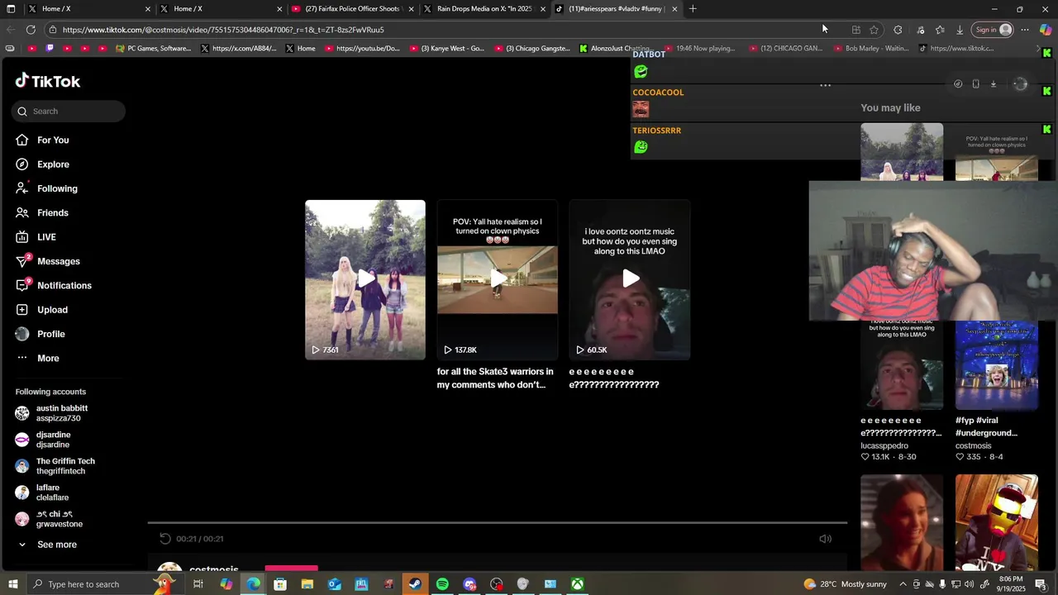The image size is (1058, 595).
Task: Open Xbox app from taskbar
Action: [577, 584]
